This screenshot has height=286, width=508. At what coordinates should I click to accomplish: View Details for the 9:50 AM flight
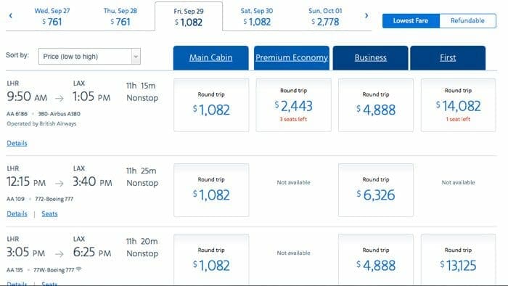pos(17,143)
